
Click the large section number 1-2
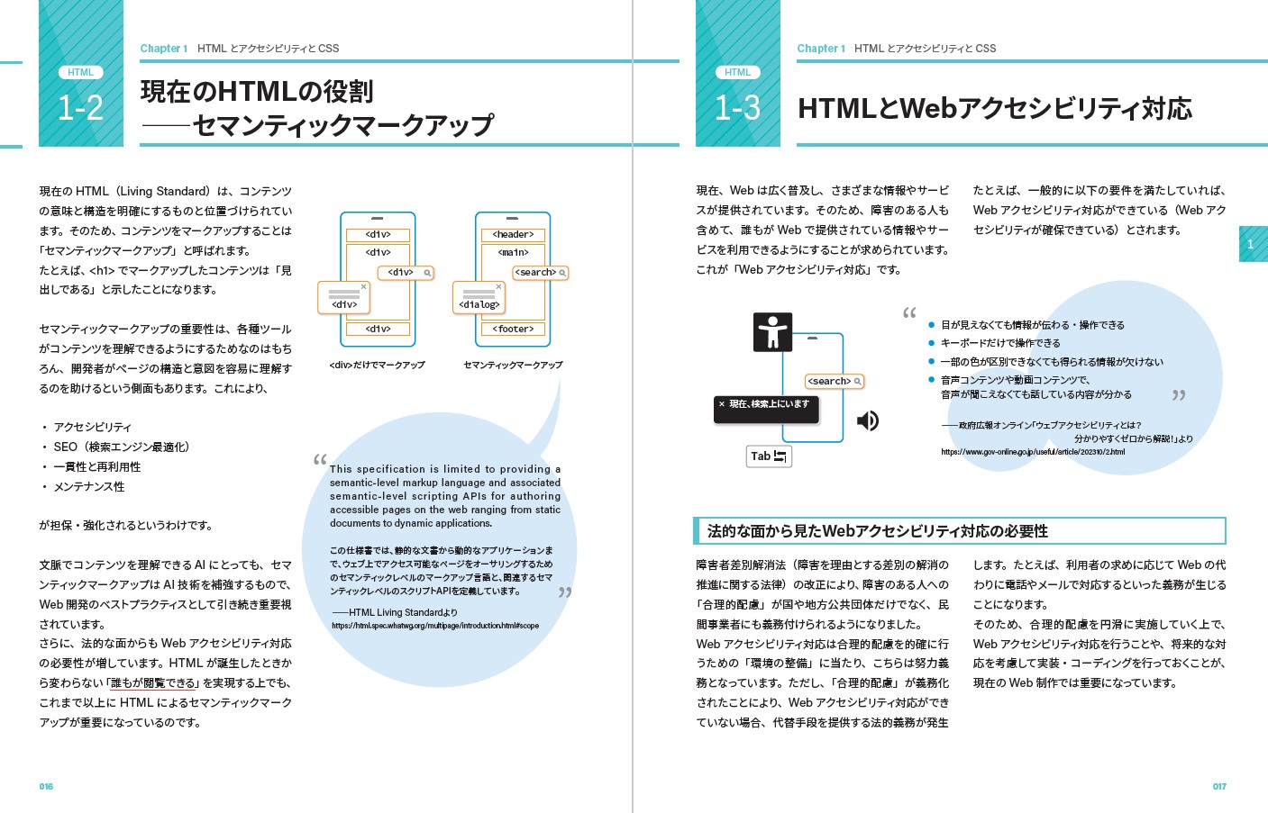click(80, 109)
